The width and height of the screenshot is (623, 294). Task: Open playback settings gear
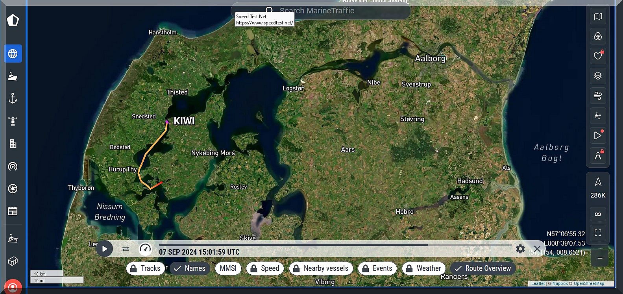(x=520, y=249)
